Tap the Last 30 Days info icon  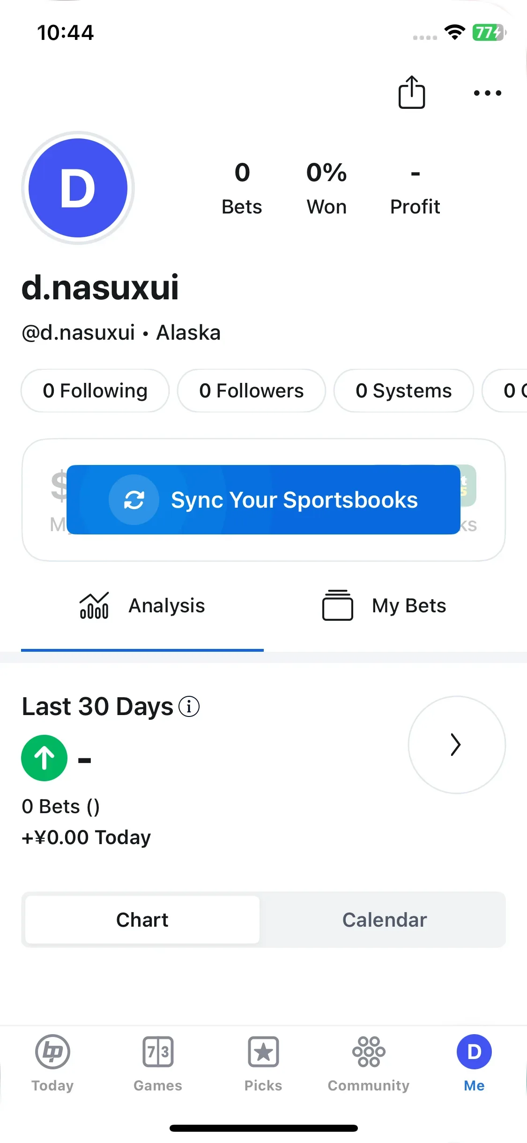pyautogui.click(x=189, y=707)
